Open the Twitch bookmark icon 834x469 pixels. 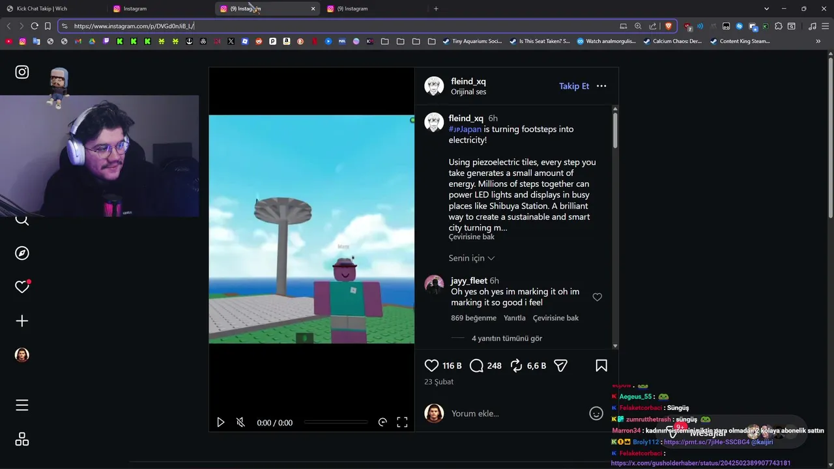(x=106, y=41)
